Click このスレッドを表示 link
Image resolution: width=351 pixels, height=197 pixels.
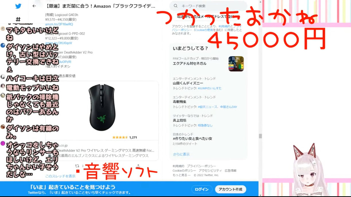tap(60, 176)
